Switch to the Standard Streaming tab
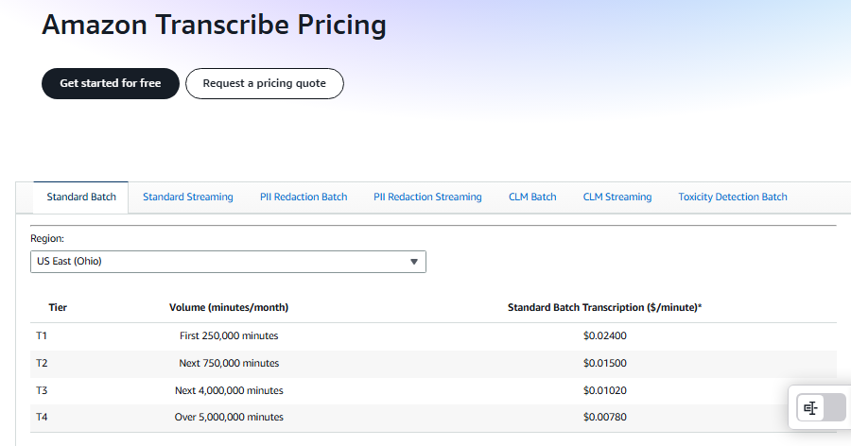The width and height of the screenshot is (851, 446). [x=188, y=197]
